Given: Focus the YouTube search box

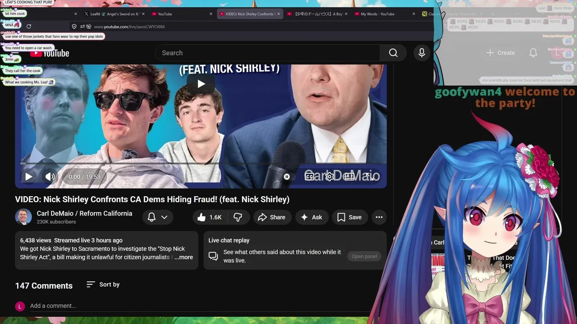Looking at the screenshot, I should (x=268, y=53).
